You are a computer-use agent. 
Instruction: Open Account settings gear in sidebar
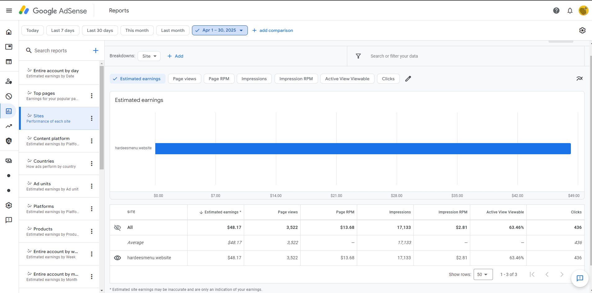(x=9, y=205)
